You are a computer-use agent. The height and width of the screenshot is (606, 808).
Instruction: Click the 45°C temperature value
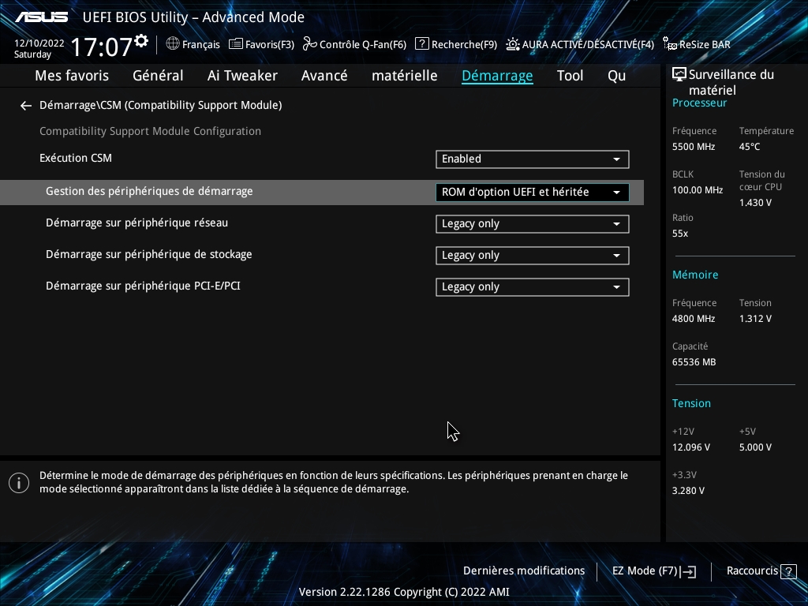coord(750,147)
